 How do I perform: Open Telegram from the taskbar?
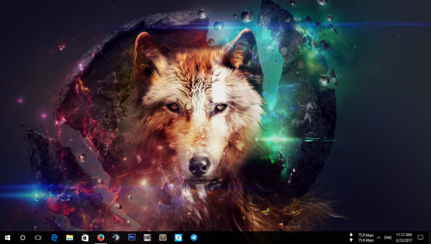click(x=194, y=237)
